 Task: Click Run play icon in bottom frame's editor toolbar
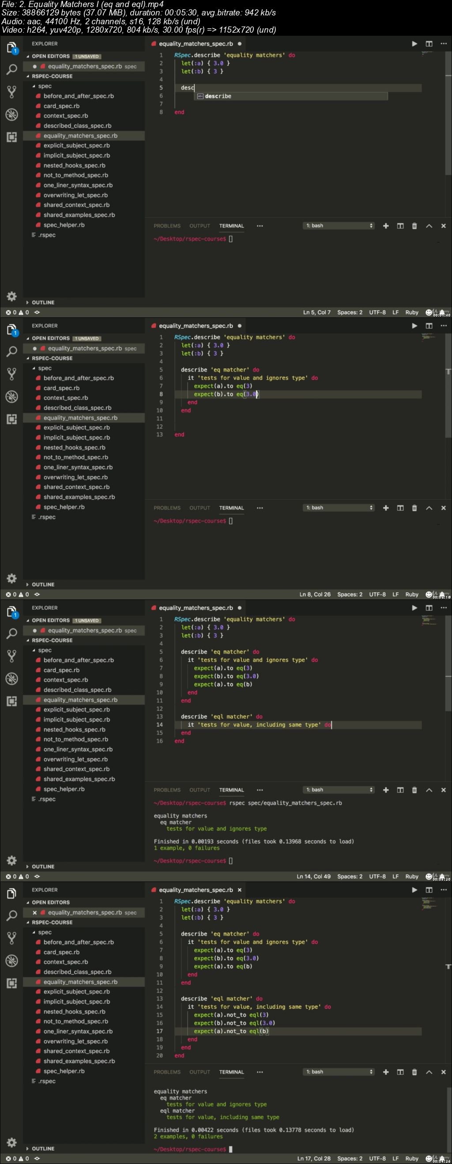click(x=414, y=890)
